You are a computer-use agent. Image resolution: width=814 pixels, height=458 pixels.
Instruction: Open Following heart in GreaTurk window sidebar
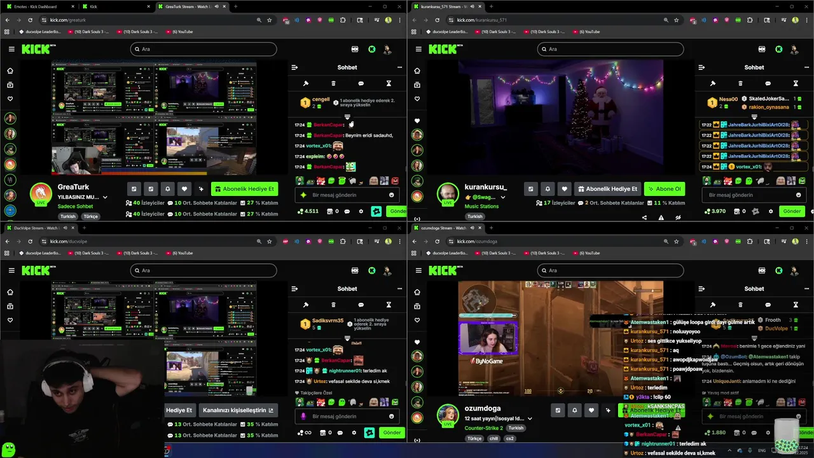tap(10, 99)
